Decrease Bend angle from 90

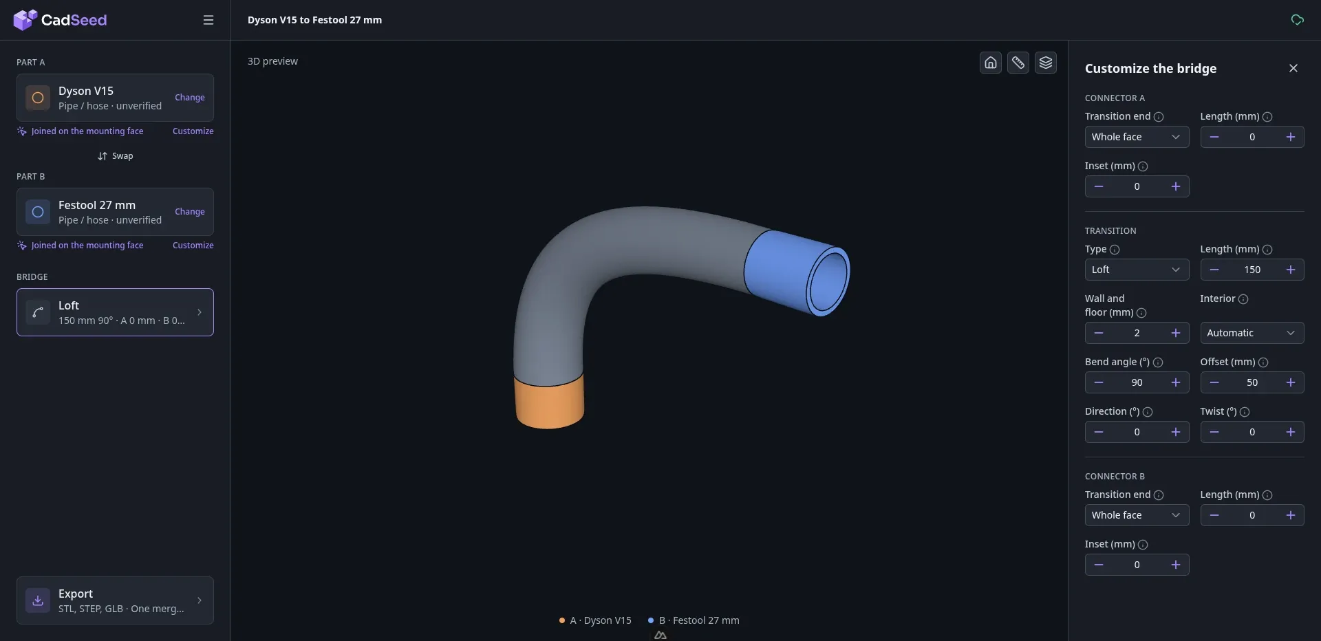pos(1099,382)
